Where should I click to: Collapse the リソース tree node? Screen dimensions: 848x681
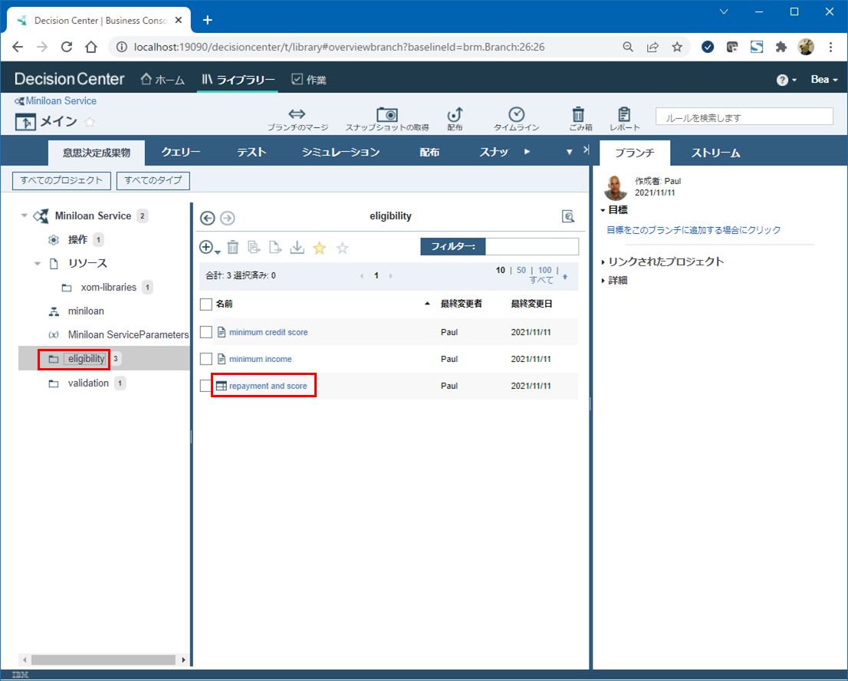pyautogui.click(x=38, y=263)
